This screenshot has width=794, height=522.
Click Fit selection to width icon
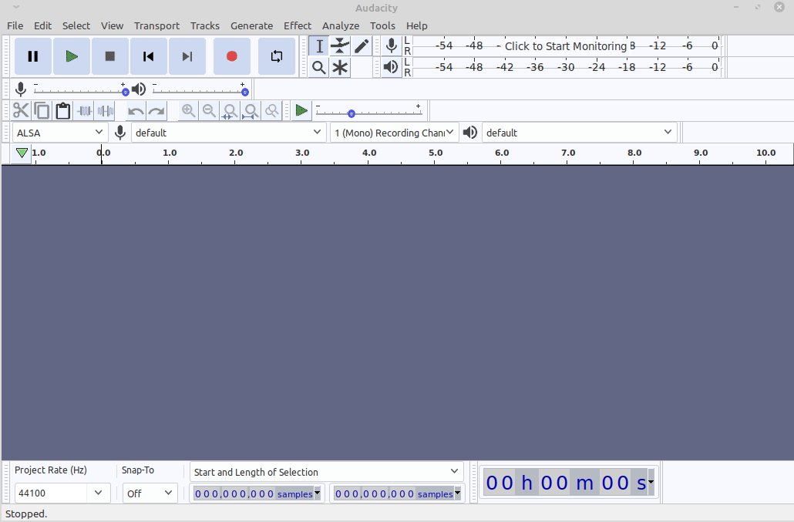(230, 110)
